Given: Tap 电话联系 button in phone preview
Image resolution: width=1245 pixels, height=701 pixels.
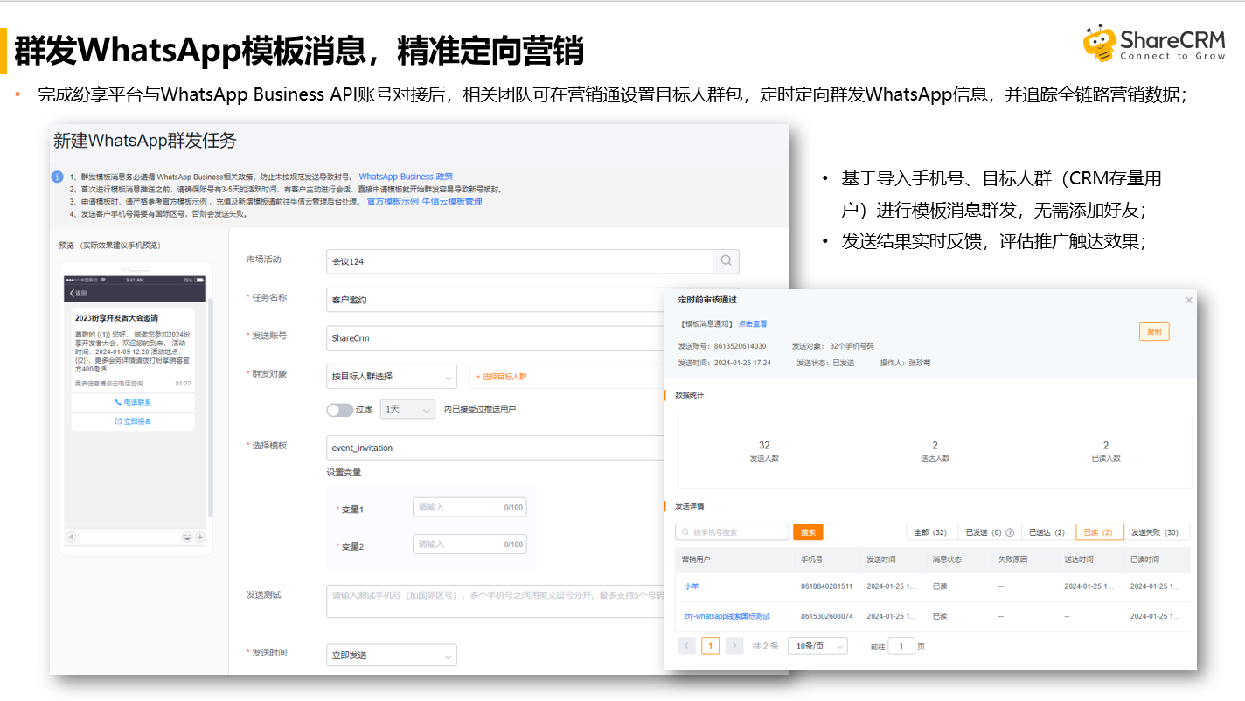Looking at the screenshot, I should coord(133,402).
